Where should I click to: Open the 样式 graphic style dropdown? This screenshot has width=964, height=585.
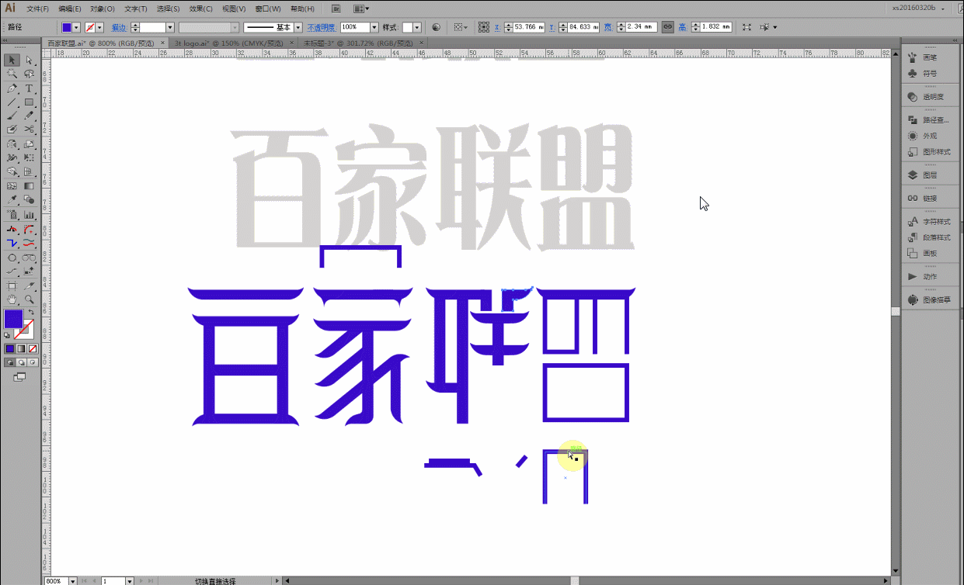click(418, 27)
